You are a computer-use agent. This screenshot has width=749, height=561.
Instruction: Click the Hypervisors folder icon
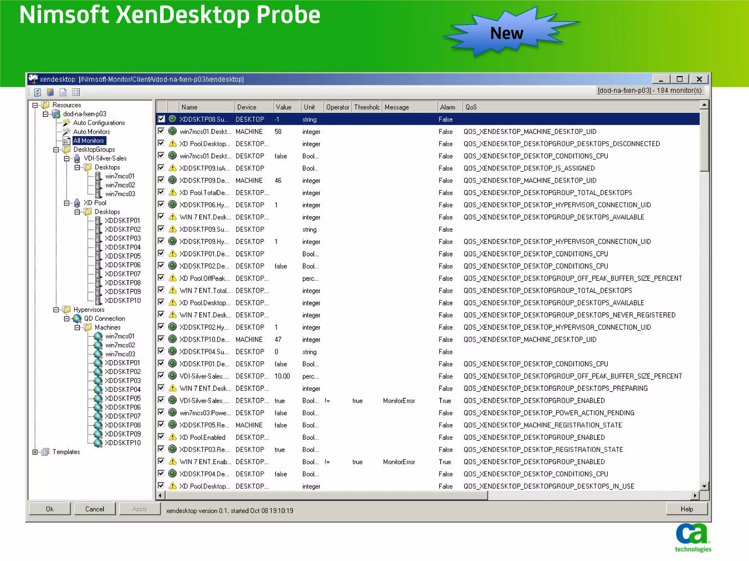pos(67,309)
